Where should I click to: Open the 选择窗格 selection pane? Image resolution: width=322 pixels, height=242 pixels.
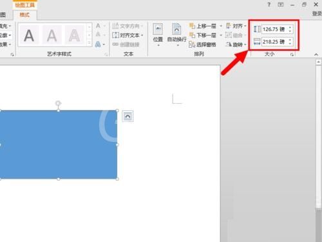pyautogui.click(x=202, y=45)
